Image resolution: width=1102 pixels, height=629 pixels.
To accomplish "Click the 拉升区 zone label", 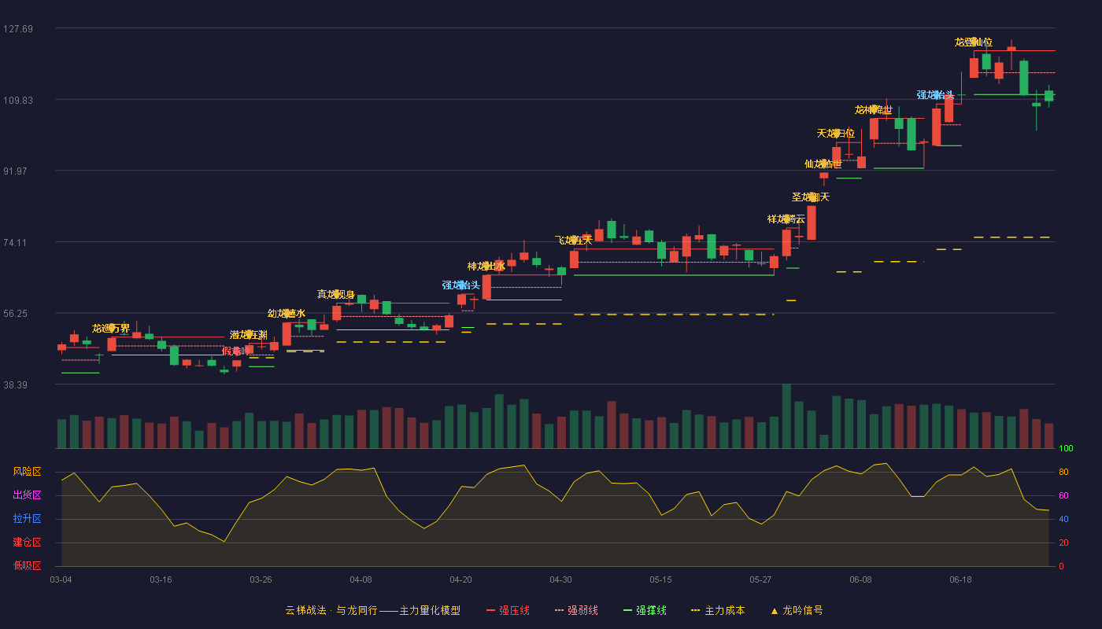I will [x=27, y=519].
